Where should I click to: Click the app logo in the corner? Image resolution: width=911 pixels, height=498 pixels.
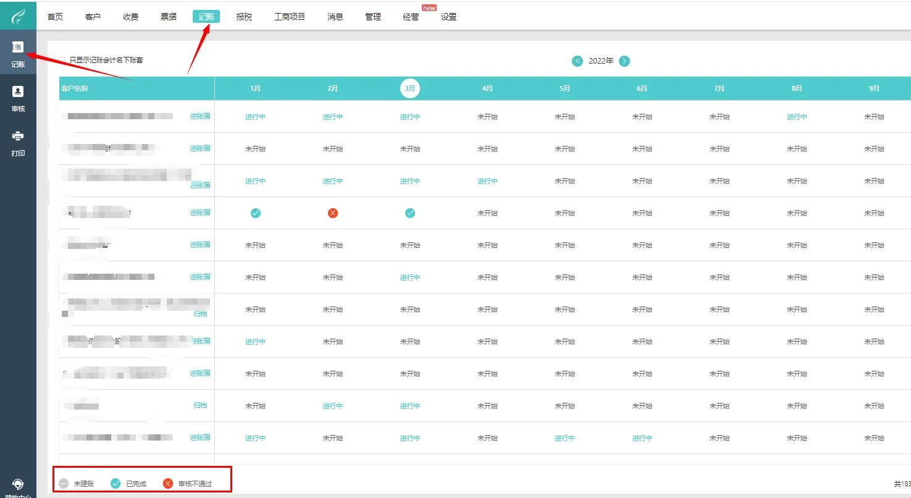tap(18, 15)
